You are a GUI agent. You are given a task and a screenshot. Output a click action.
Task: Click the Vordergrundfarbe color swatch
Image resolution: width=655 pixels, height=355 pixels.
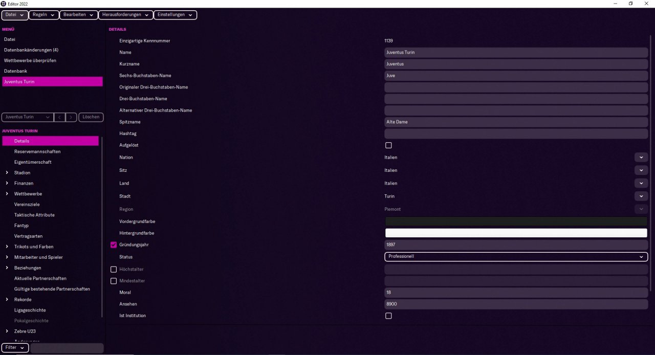click(516, 221)
